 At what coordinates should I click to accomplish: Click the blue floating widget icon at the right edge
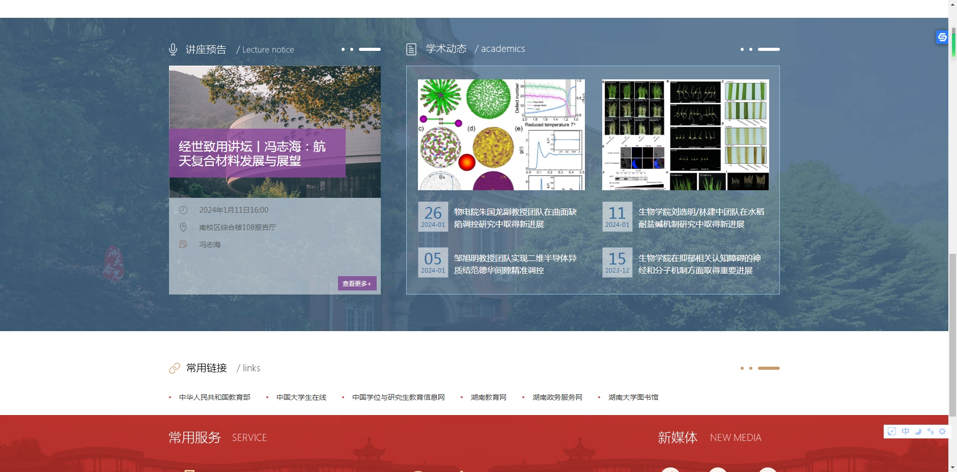click(942, 37)
